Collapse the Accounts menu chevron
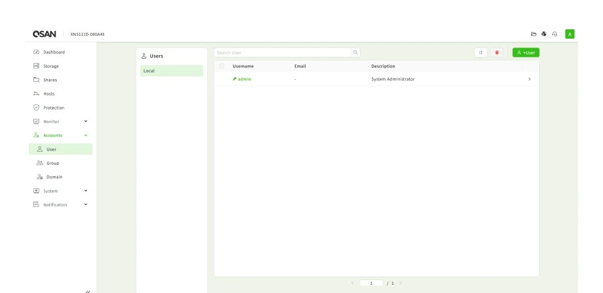The width and height of the screenshot is (603, 293). (x=85, y=135)
